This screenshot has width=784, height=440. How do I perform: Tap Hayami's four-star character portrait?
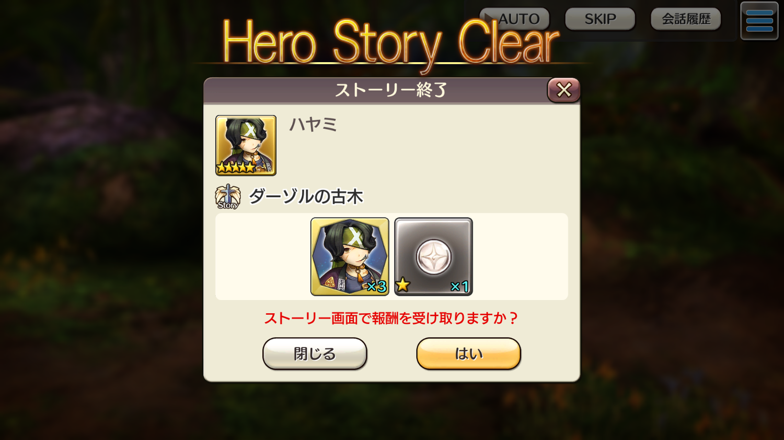[x=246, y=145]
